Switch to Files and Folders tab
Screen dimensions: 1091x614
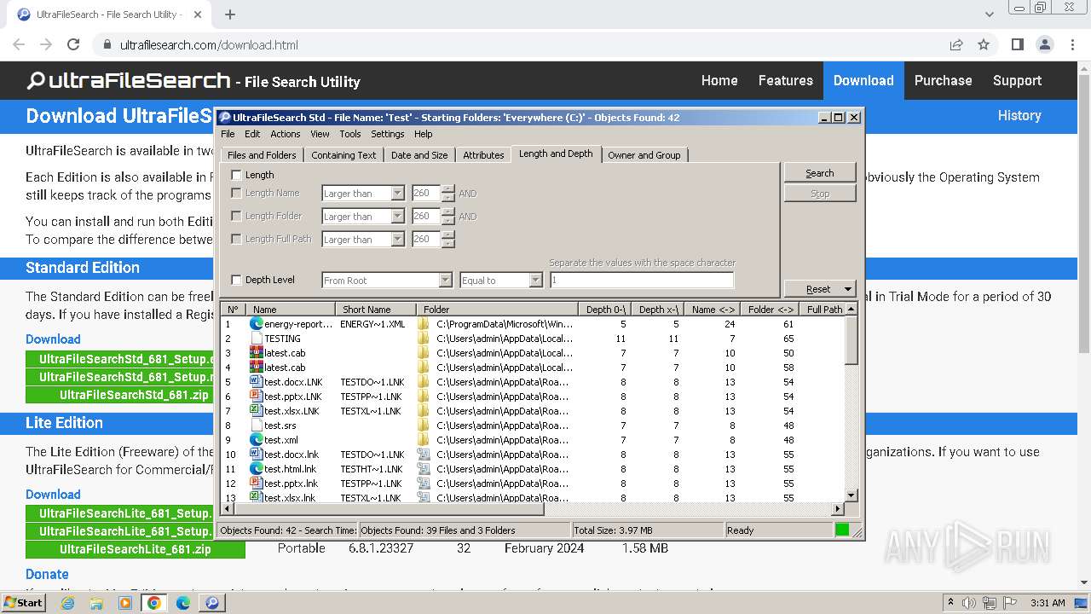pyautogui.click(x=262, y=155)
